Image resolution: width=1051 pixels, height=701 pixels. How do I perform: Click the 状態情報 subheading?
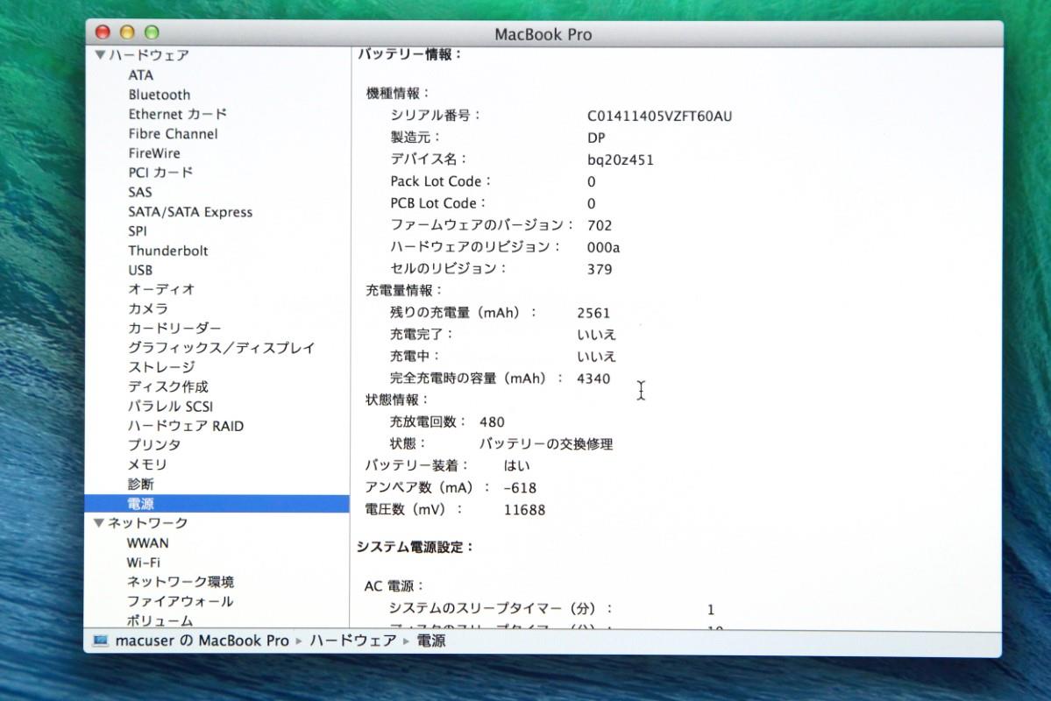tap(396, 400)
